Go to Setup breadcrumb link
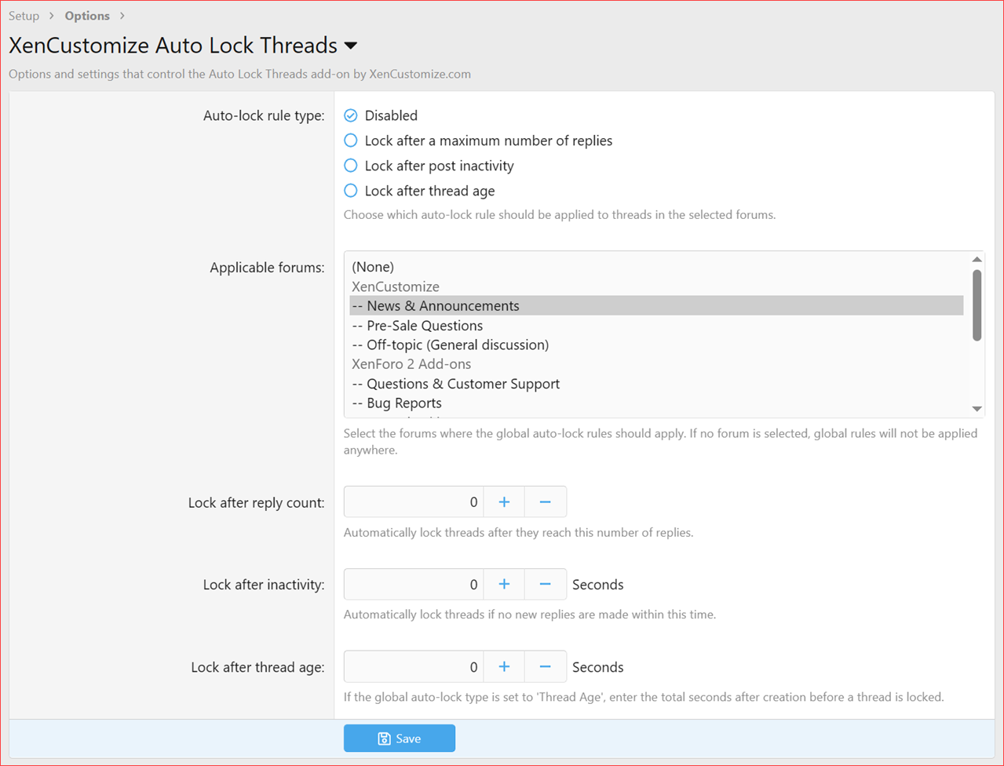1004x766 pixels. 24,16
